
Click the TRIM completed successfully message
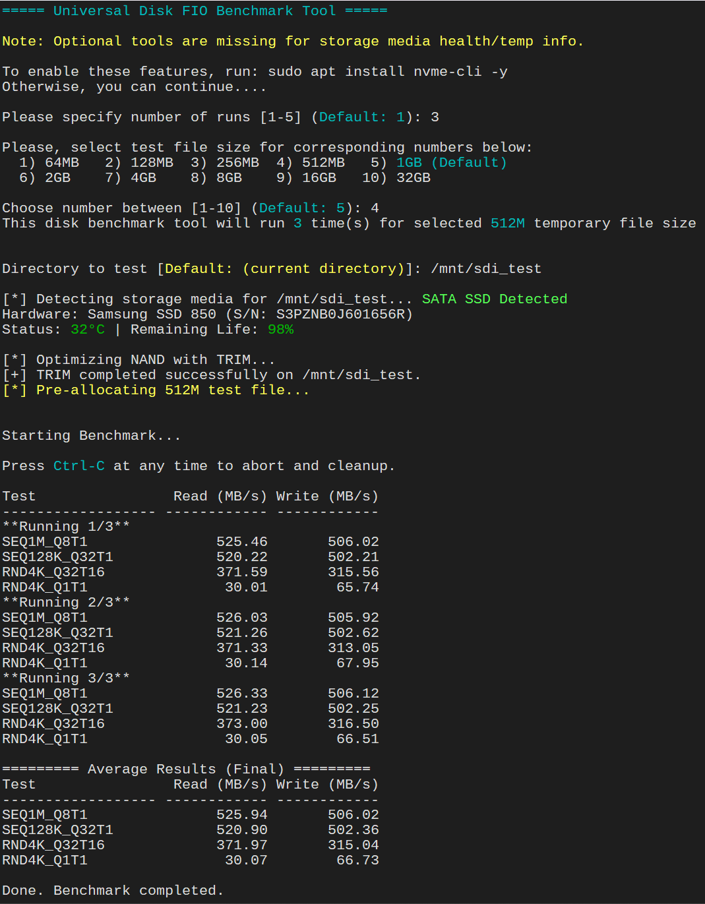(210, 375)
